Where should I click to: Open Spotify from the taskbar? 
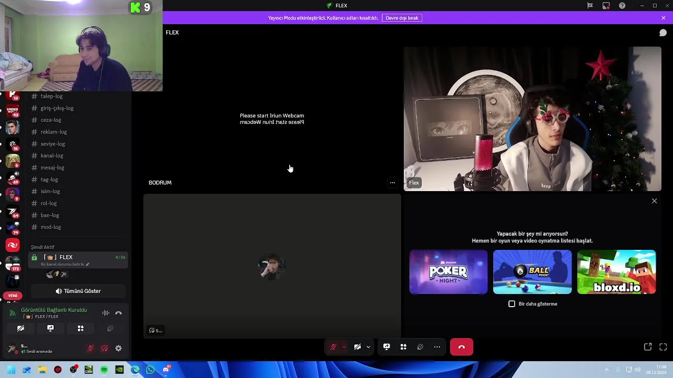click(104, 370)
